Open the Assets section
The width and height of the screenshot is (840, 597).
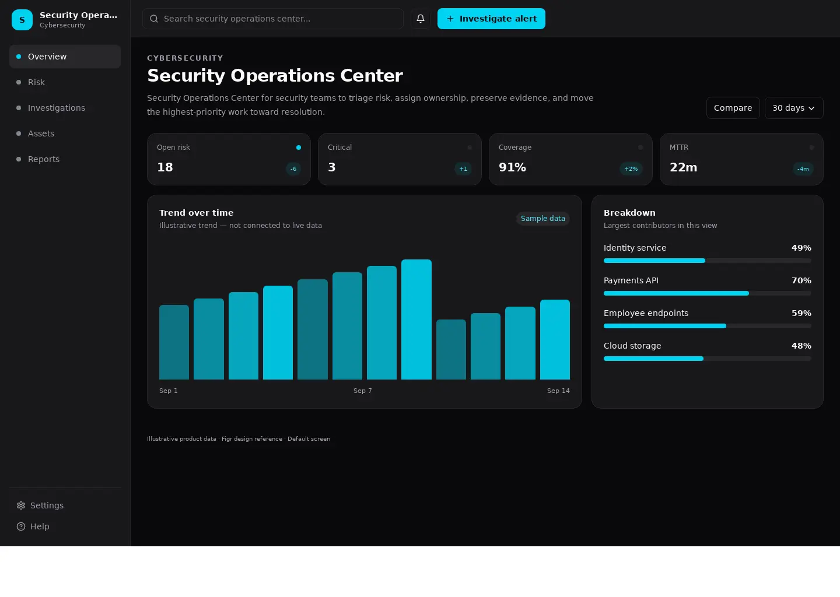coord(65,134)
